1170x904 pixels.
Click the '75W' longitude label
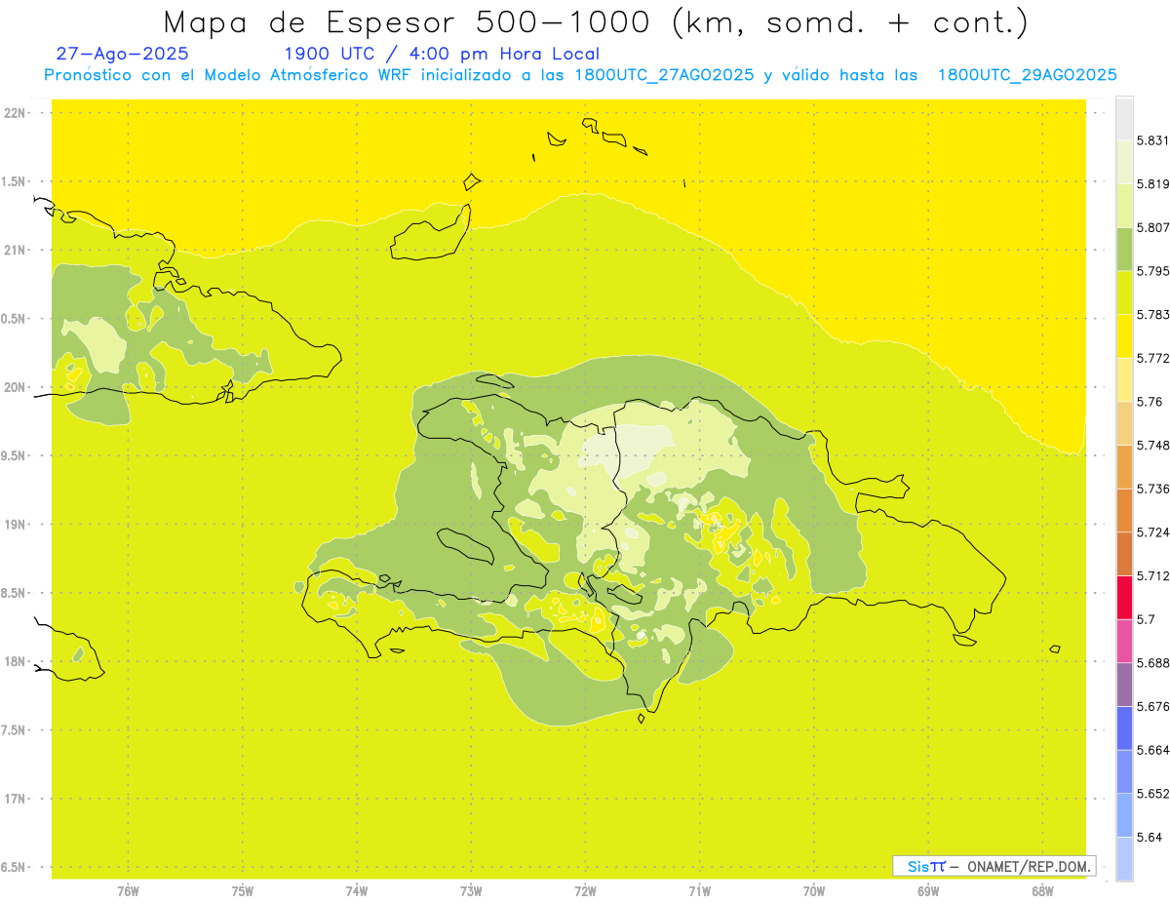point(242,891)
